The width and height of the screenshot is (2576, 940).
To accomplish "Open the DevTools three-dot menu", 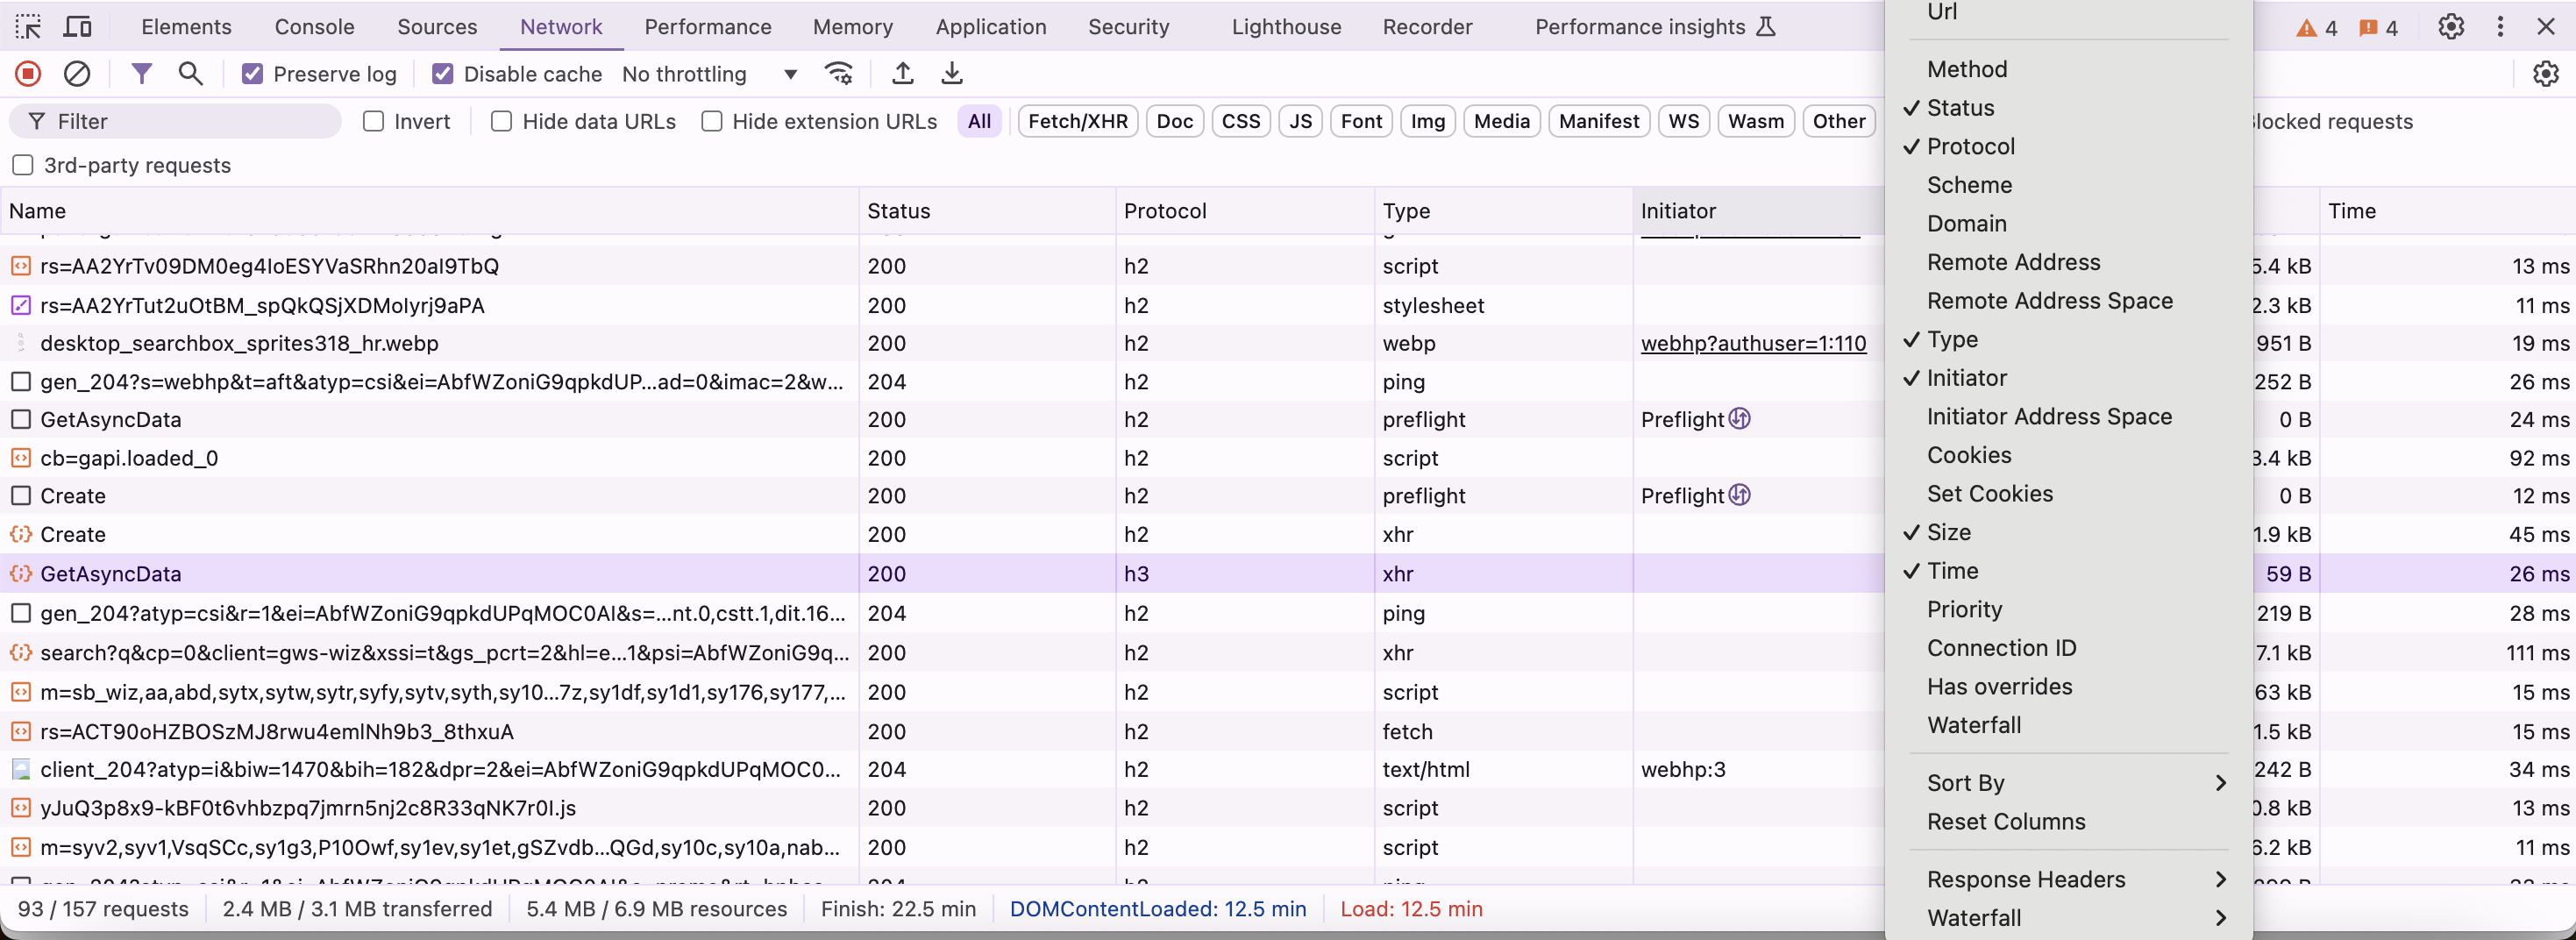I will (x=2500, y=27).
